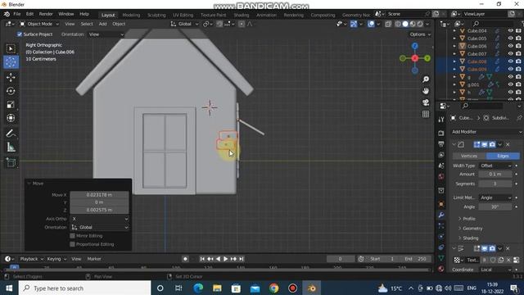Toggle the Surface Project checkbox

point(20,34)
